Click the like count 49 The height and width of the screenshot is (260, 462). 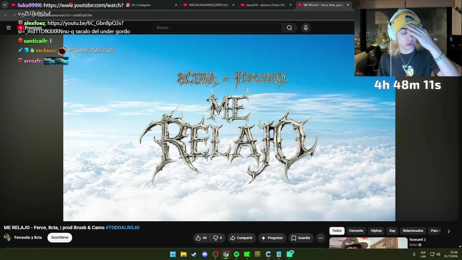[205, 238]
